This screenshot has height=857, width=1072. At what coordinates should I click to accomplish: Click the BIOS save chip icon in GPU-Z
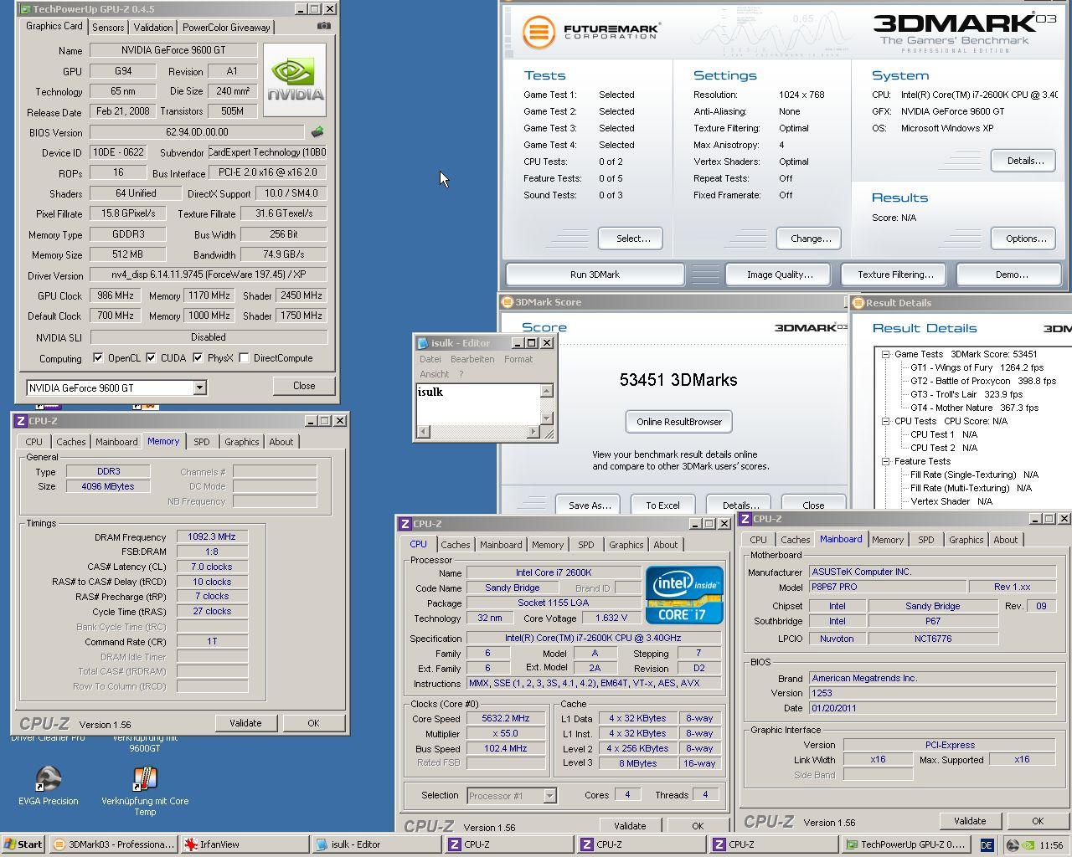[317, 131]
